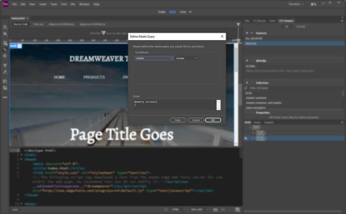Close the Define Media Query dialog
The width and height of the screenshot is (346, 214).
[222, 37]
